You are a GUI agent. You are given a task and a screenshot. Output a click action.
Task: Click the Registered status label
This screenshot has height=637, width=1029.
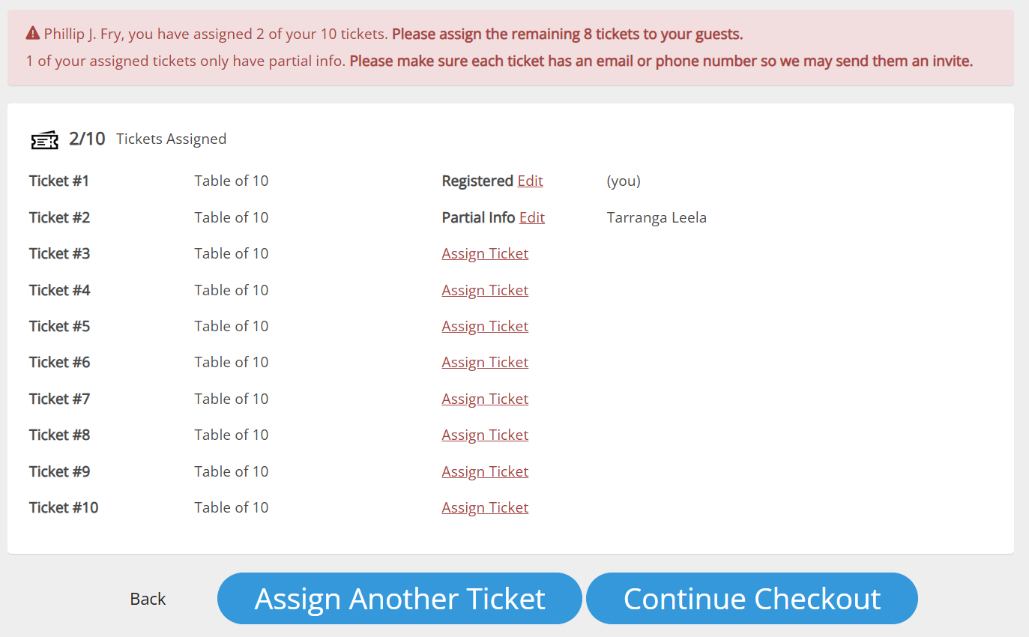click(x=477, y=181)
